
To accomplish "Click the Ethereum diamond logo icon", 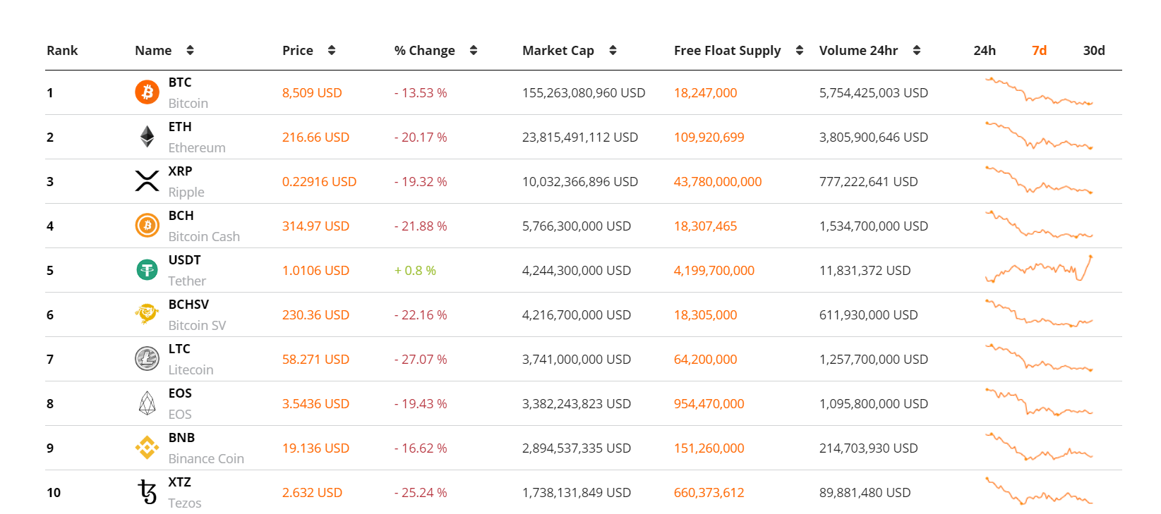I will click(x=147, y=136).
